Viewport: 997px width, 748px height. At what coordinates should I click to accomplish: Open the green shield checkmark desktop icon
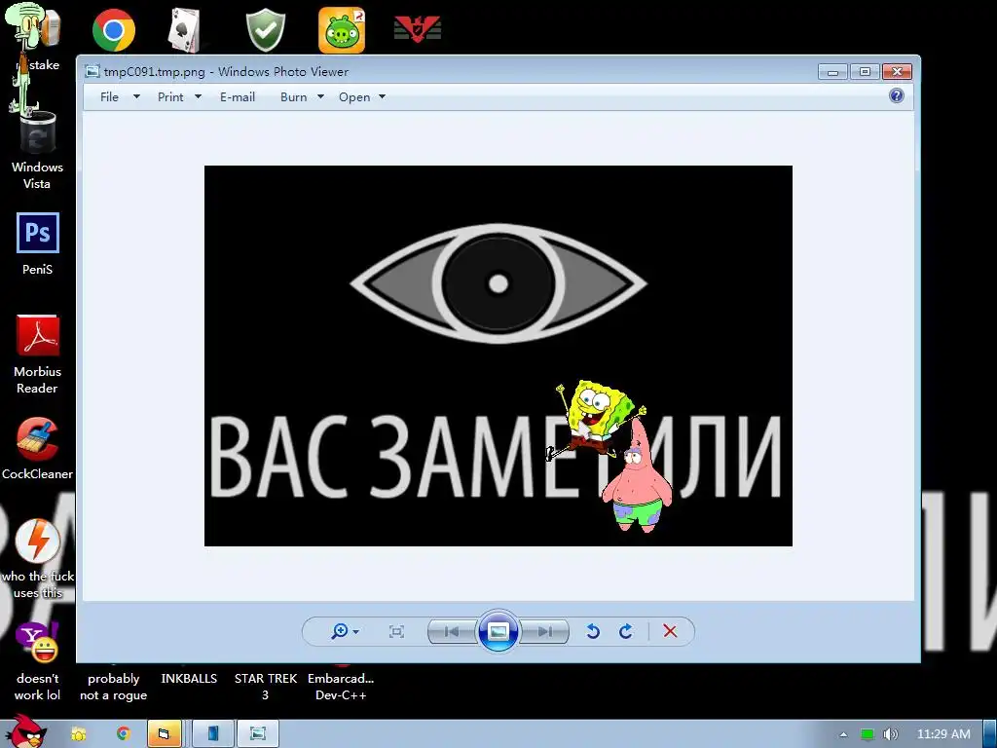[x=266, y=30]
